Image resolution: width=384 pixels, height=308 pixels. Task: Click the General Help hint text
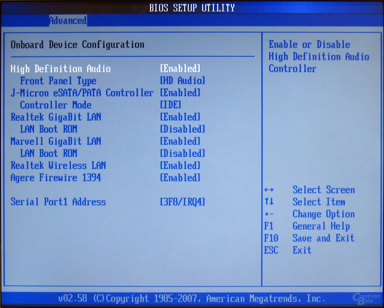[x=321, y=226]
